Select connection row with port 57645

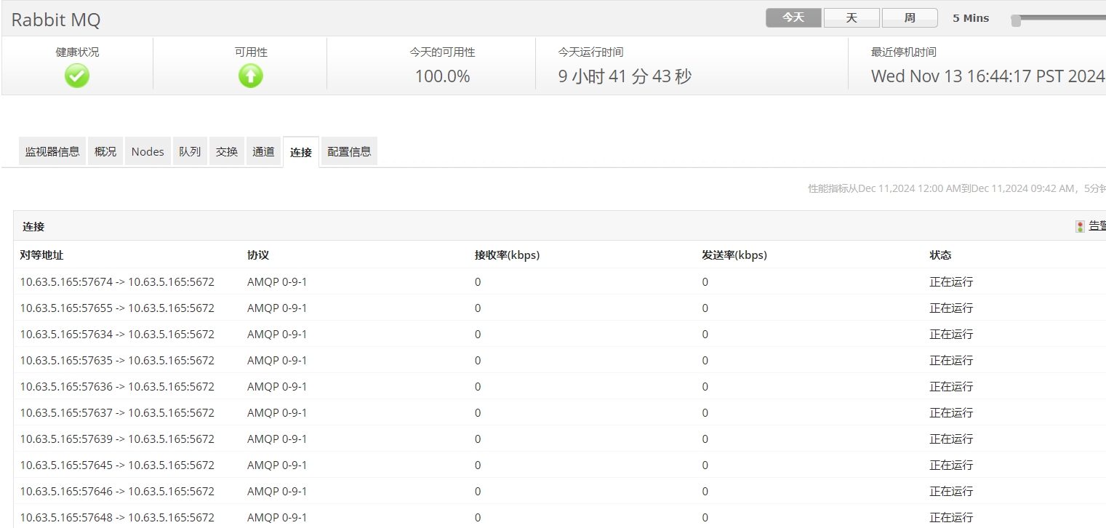560,465
